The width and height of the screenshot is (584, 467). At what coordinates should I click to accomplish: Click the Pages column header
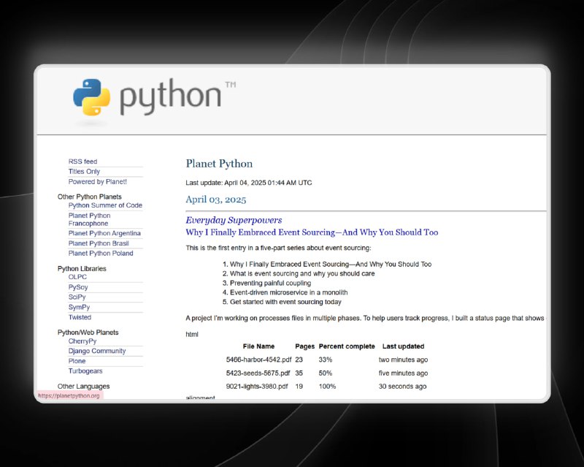304,346
